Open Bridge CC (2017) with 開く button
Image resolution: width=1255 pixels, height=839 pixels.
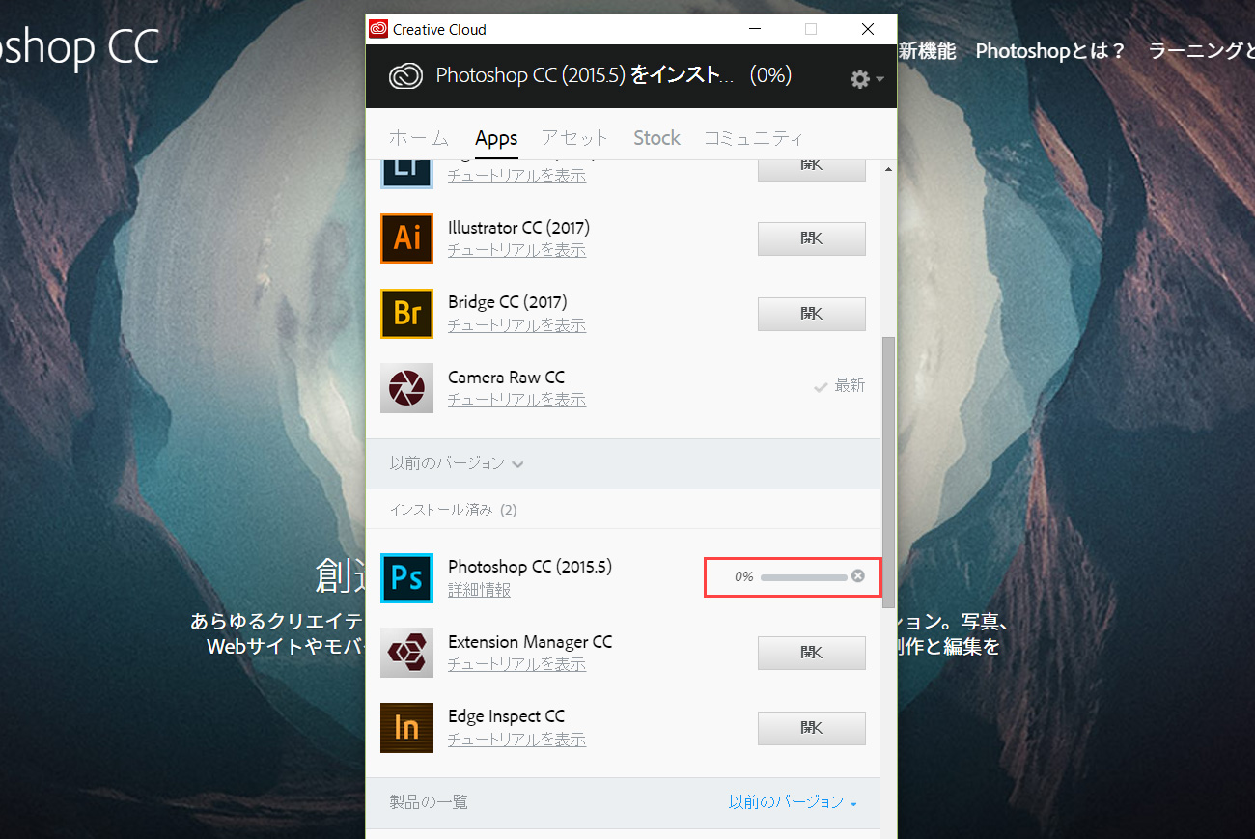click(812, 314)
